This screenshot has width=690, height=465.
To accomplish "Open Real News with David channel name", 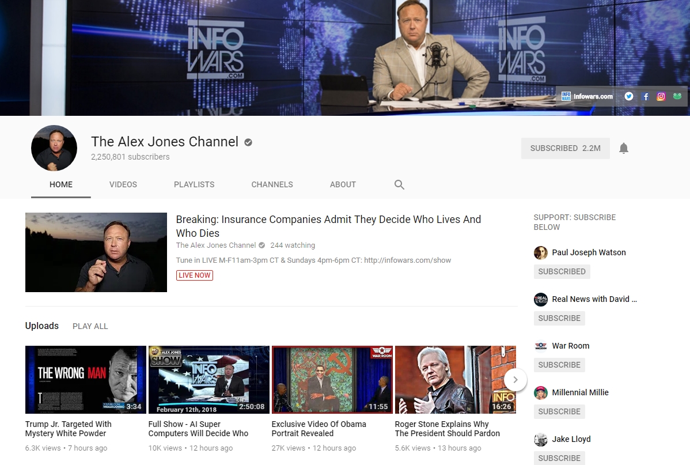I will pyautogui.click(x=594, y=299).
